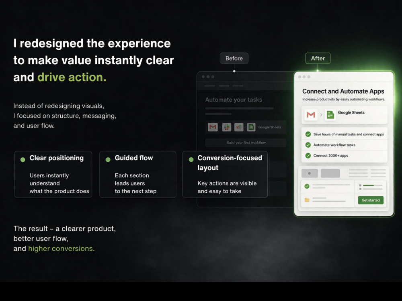The width and height of the screenshot is (402, 301).
Task: Click the plain grey button in After mockup
Action: click(330, 173)
